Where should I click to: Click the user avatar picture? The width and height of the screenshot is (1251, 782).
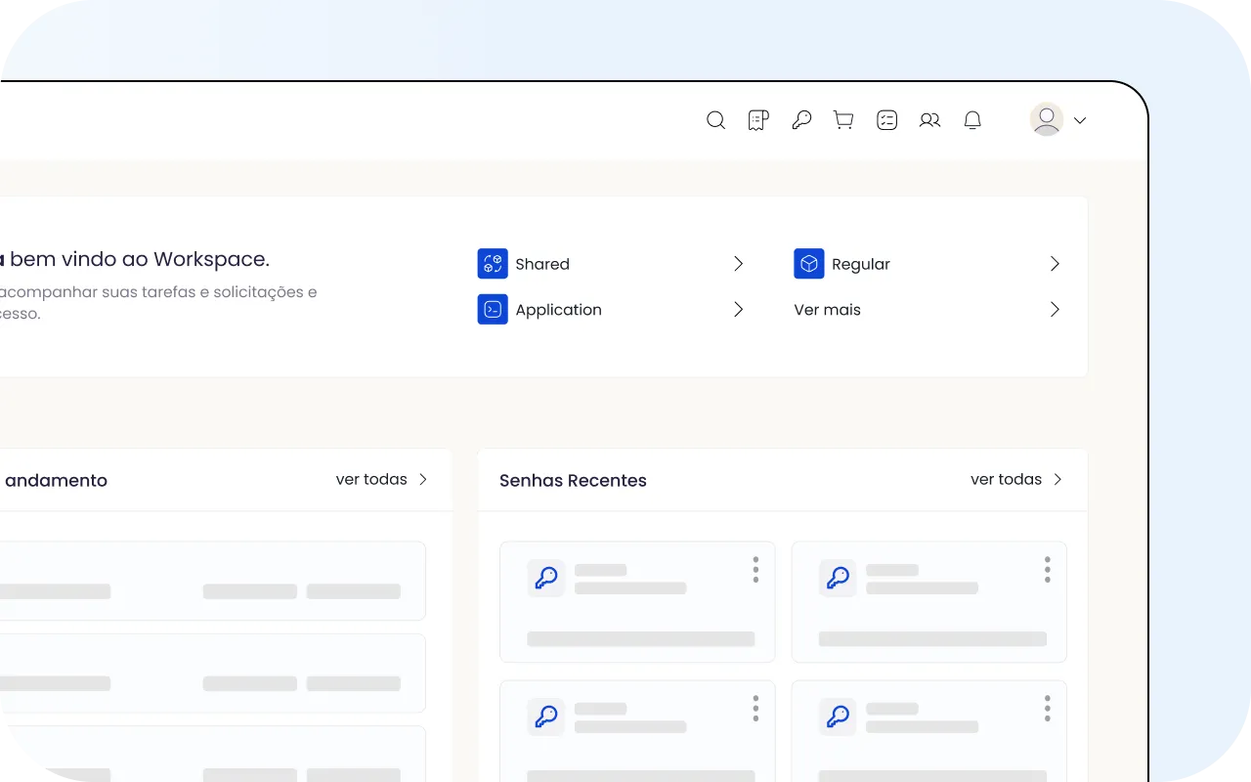[x=1047, y=120]
